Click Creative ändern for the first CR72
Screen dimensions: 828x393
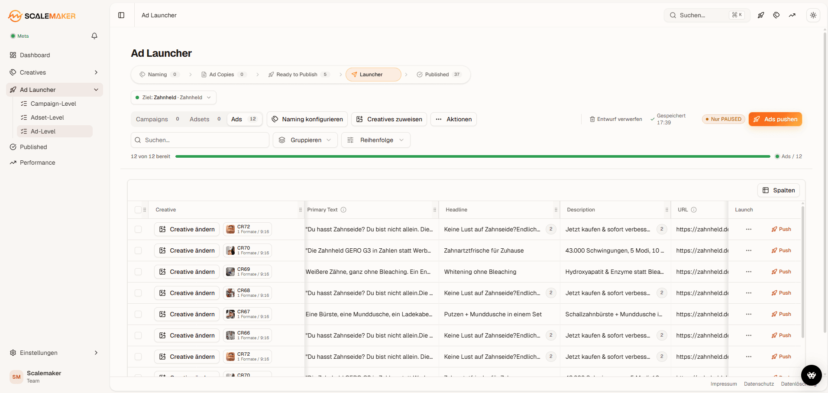187,229
